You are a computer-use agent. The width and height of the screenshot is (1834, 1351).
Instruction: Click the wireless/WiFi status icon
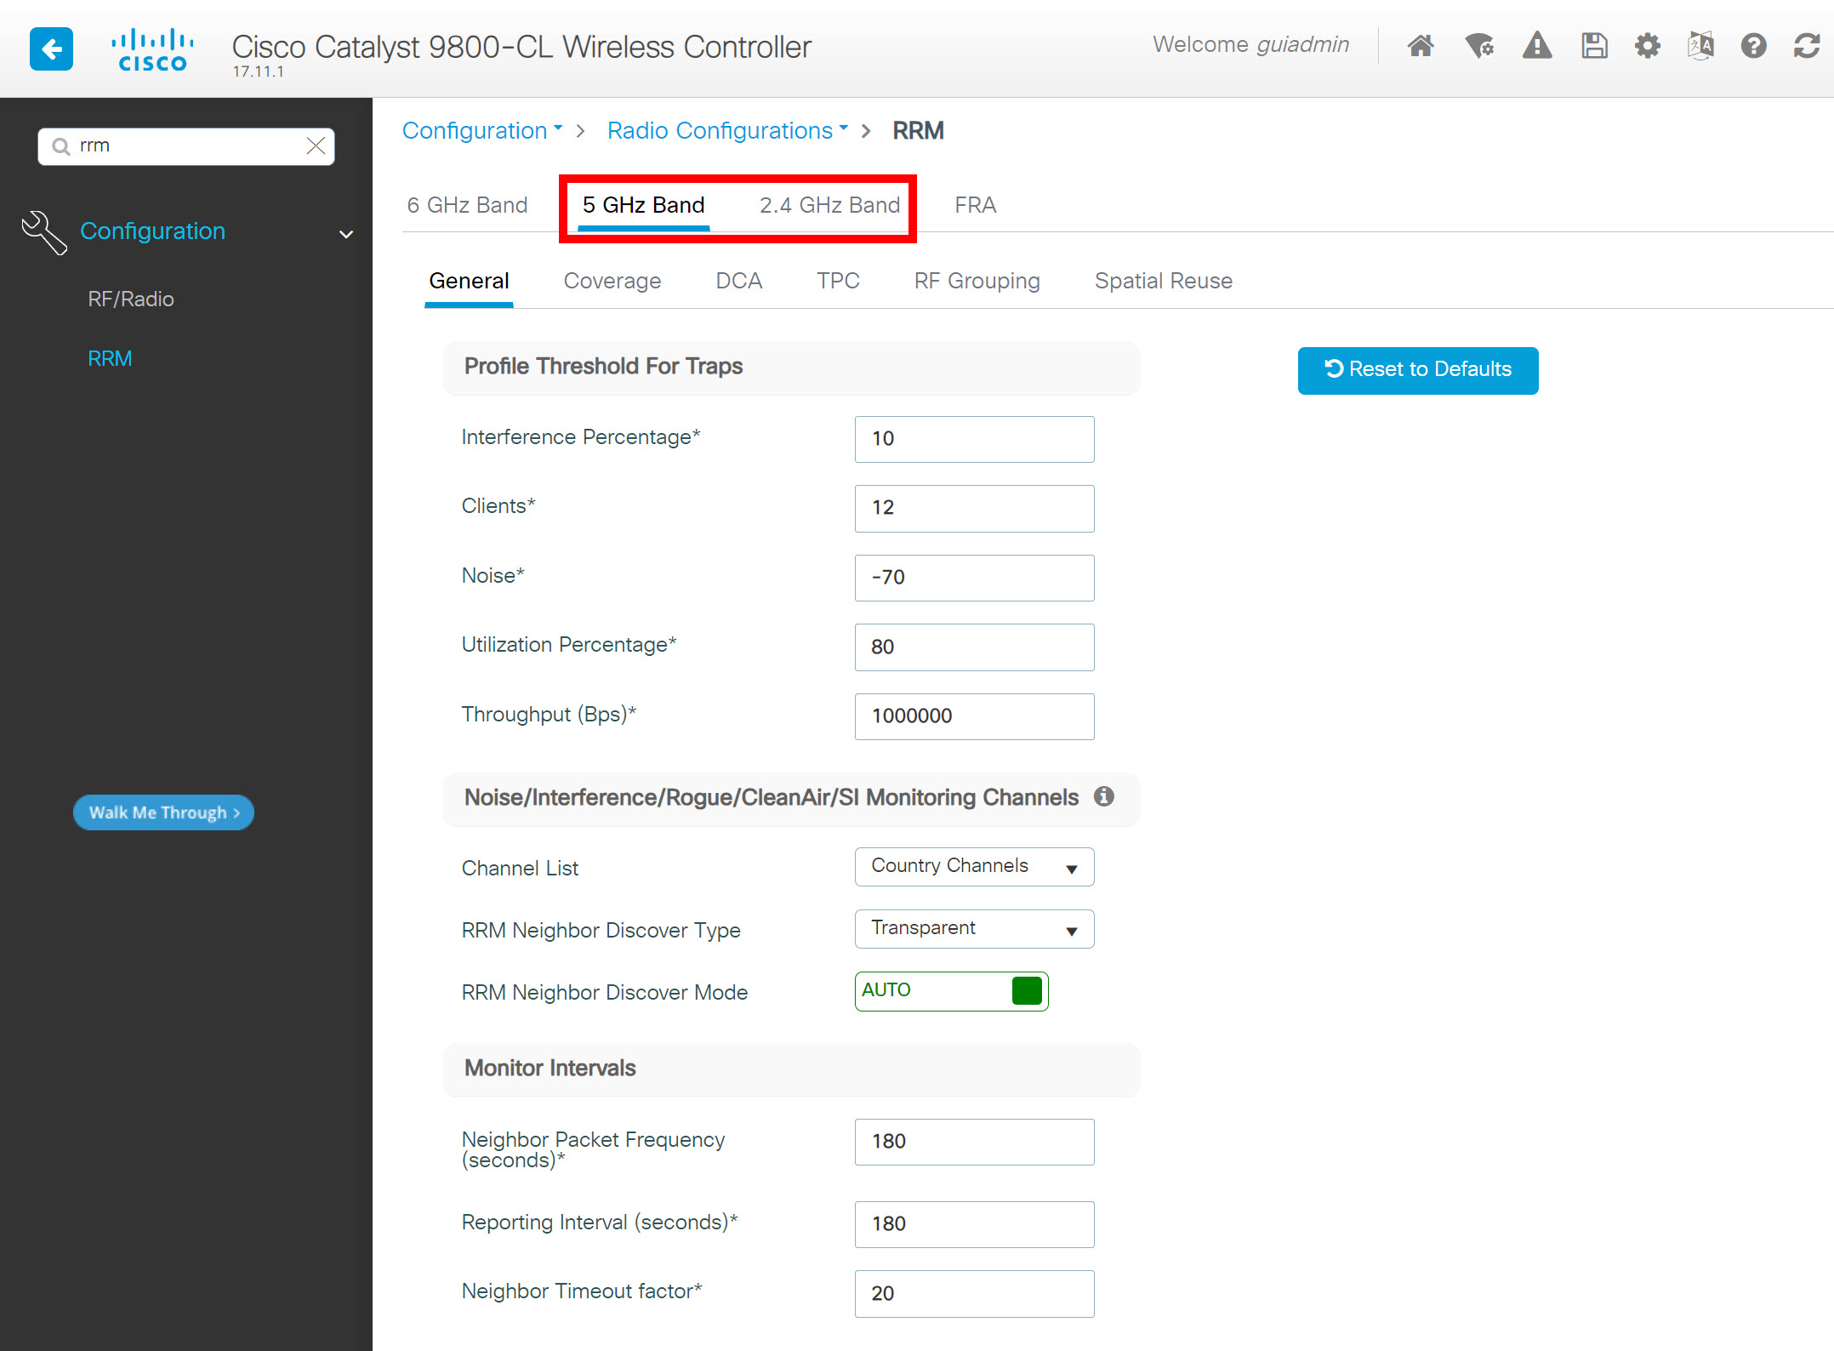tap(1478, 44)
